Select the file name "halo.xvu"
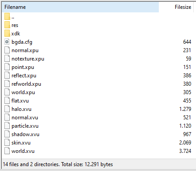196x171 pixels. coord(21,109)
